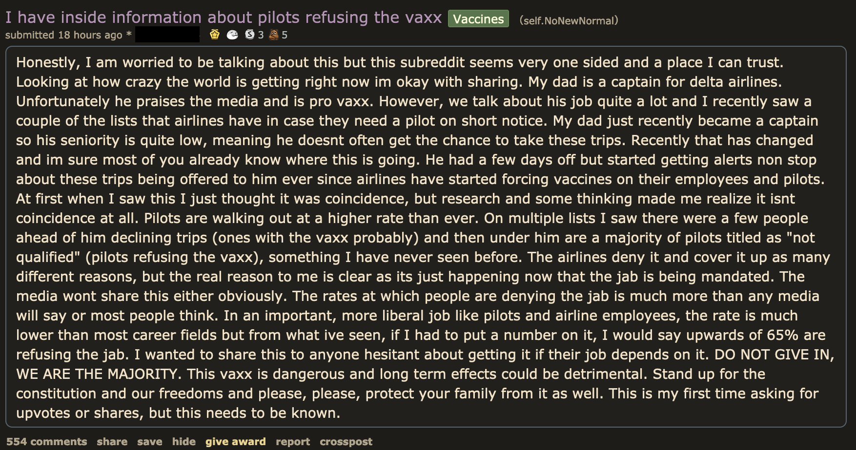This screenshot has height=450, width=856.
Task: Open the post title link
Action: click(x=224, y=18)
